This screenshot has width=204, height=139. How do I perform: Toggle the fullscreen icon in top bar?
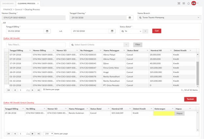(x=179, y=3)
